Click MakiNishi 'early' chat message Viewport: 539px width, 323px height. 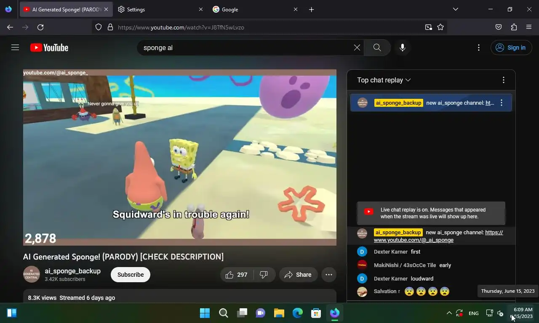431,265
